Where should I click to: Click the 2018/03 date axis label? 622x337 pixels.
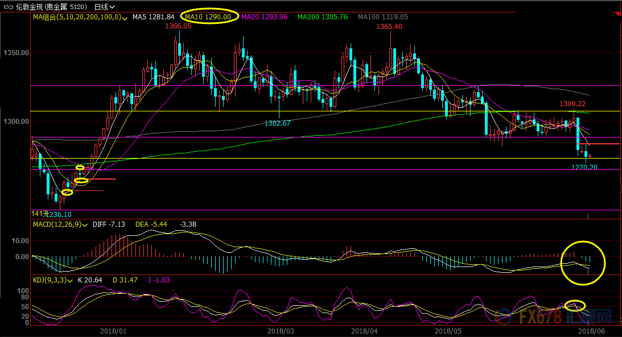(281, 331)
